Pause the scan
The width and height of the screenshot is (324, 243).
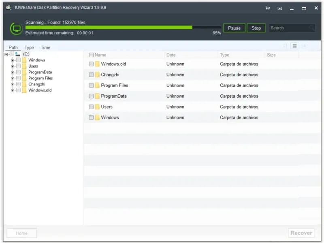click(x=234, y=28)
